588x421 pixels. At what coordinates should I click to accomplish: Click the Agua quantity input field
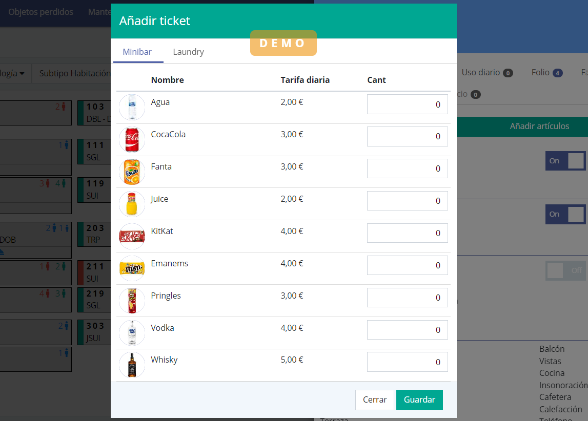[x=407, y=104]
